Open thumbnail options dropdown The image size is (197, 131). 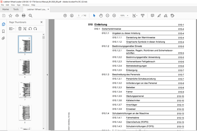click(x=12, y=29)
